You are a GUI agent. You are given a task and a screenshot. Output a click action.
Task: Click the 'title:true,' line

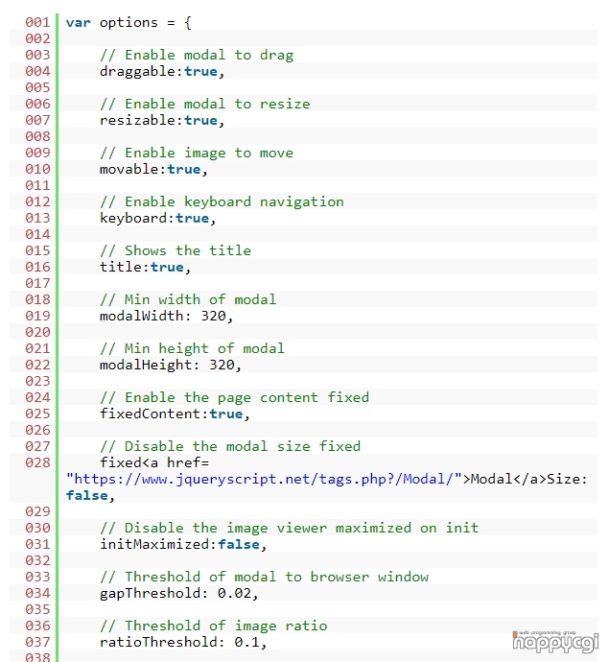point(145,268)
